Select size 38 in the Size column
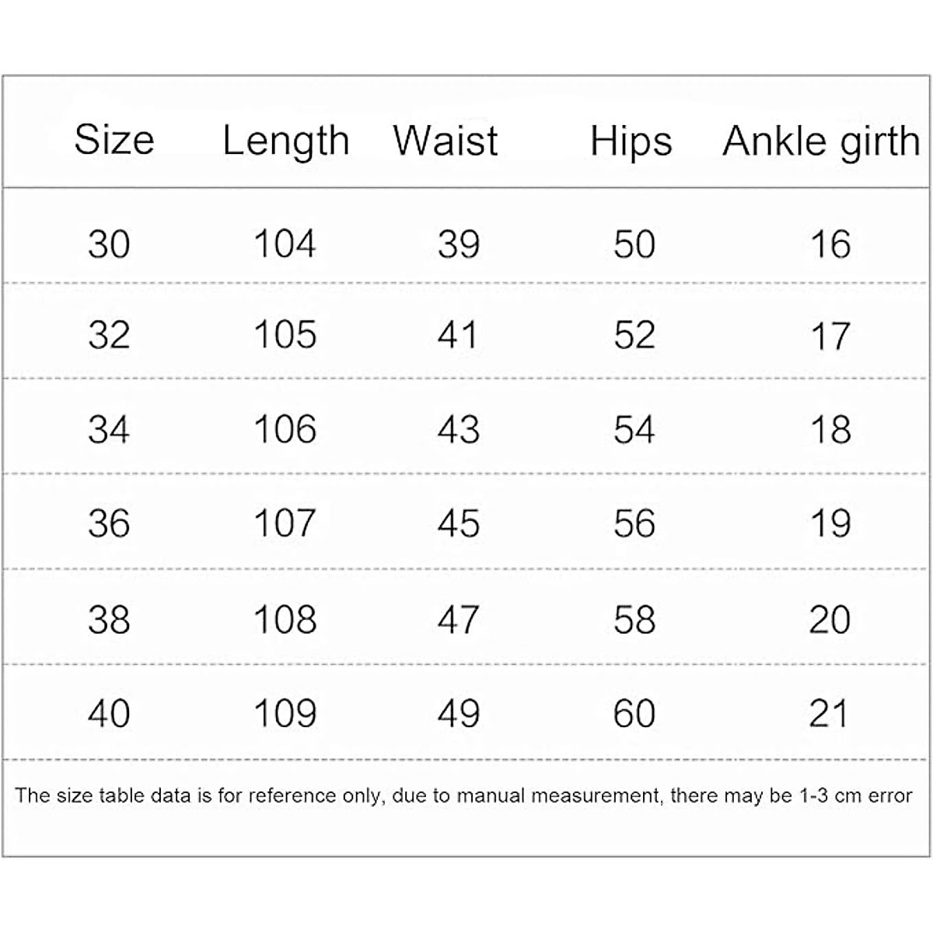The image size is (933, 933). pos(109,620)
